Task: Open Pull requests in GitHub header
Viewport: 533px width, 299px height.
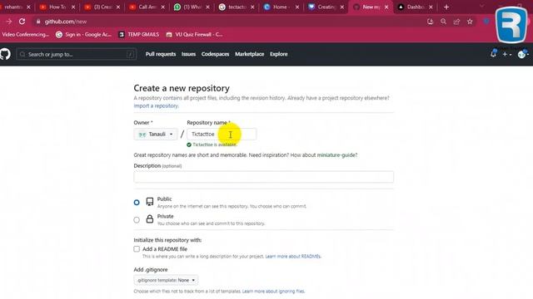Action: point(161,54)
